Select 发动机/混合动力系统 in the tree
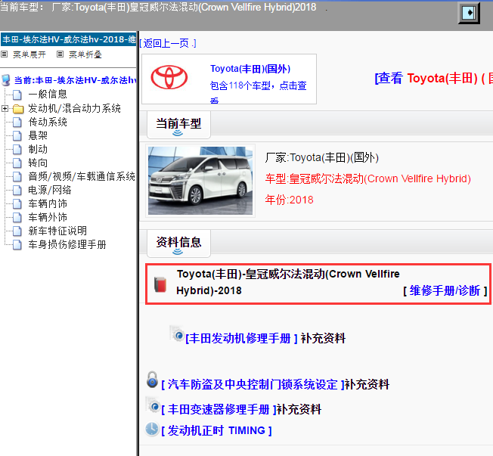Screen dimensions: 493x456 (x=75, y=108)
